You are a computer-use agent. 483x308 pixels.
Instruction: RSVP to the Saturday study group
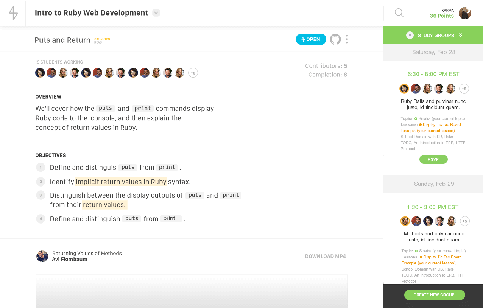pyautogui.click(x=433, y=159)
